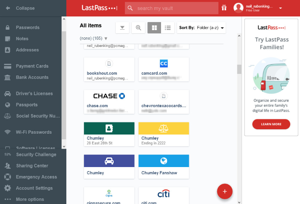Open the Cigna logo card
Image resolution: width=300 pixels, height=204 pixels.
pyautogui.click(x=109, y=196)
